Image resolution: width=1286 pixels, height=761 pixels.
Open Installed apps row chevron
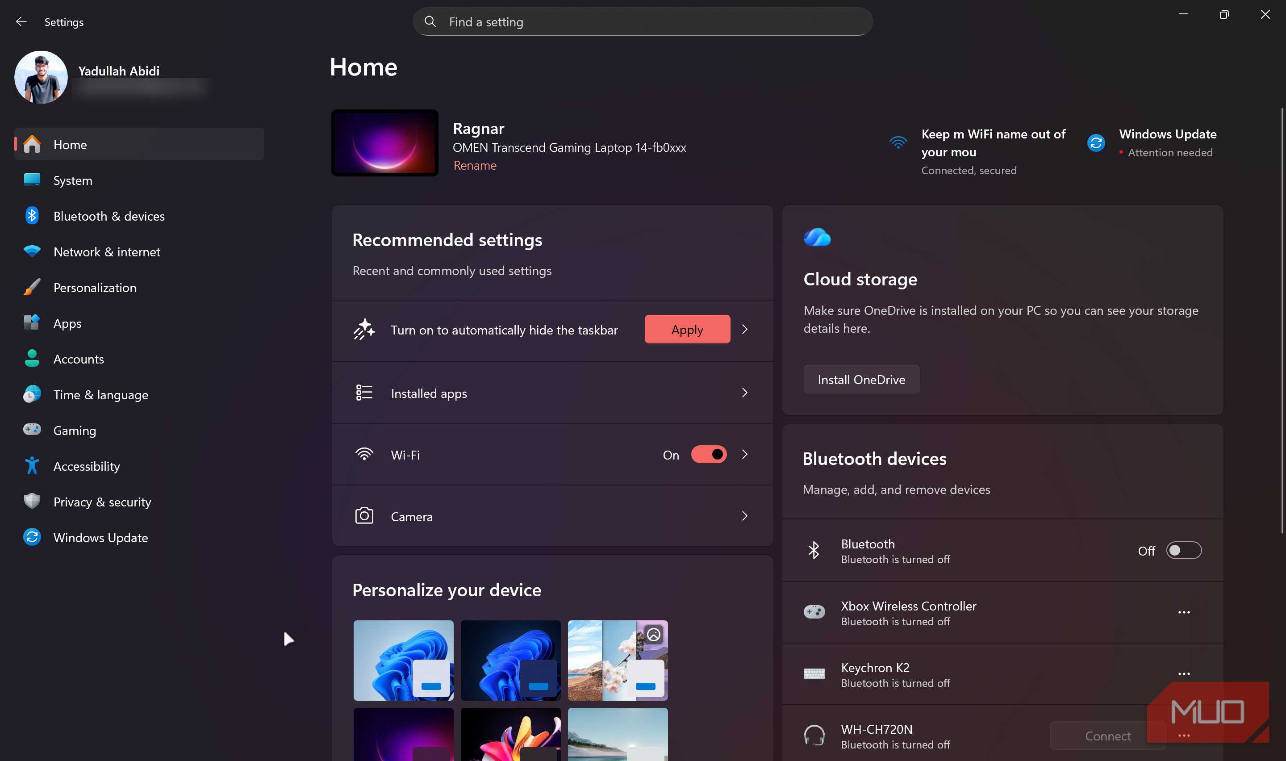click(x=745, y=393)
